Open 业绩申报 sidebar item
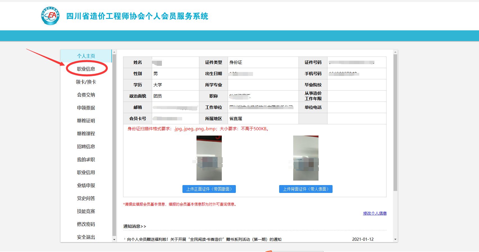 click(x=86, y=185)
